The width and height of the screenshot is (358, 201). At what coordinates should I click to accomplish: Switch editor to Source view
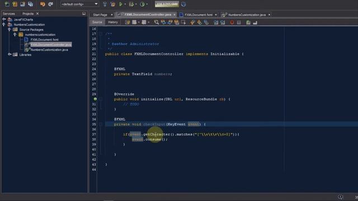coord(97,22)
